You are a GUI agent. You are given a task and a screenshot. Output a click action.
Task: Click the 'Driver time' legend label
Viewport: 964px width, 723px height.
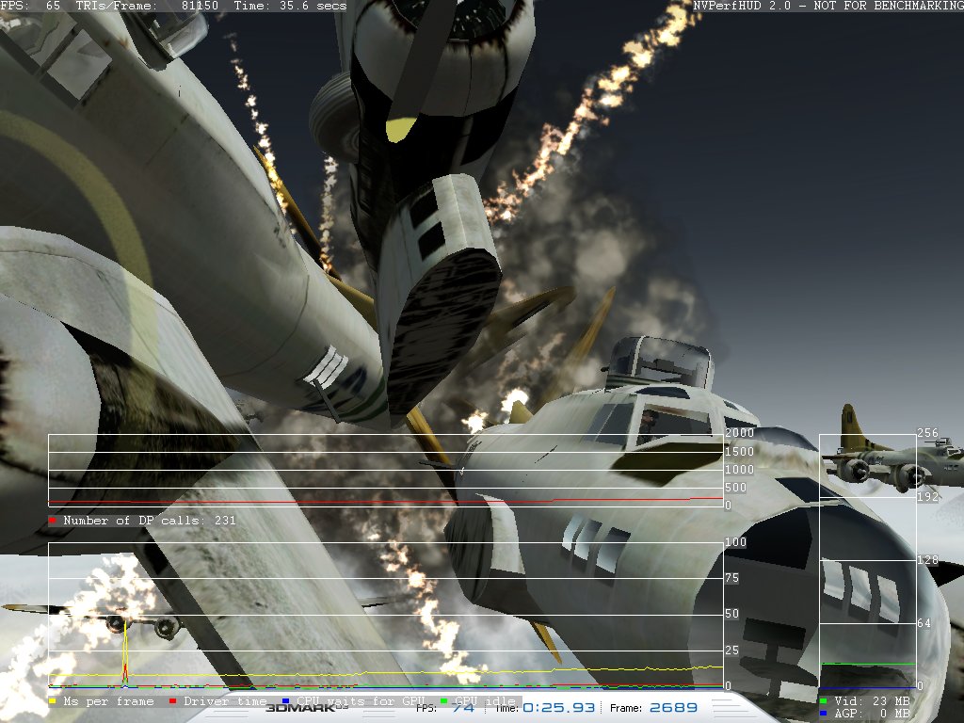(x=225, y=700)
